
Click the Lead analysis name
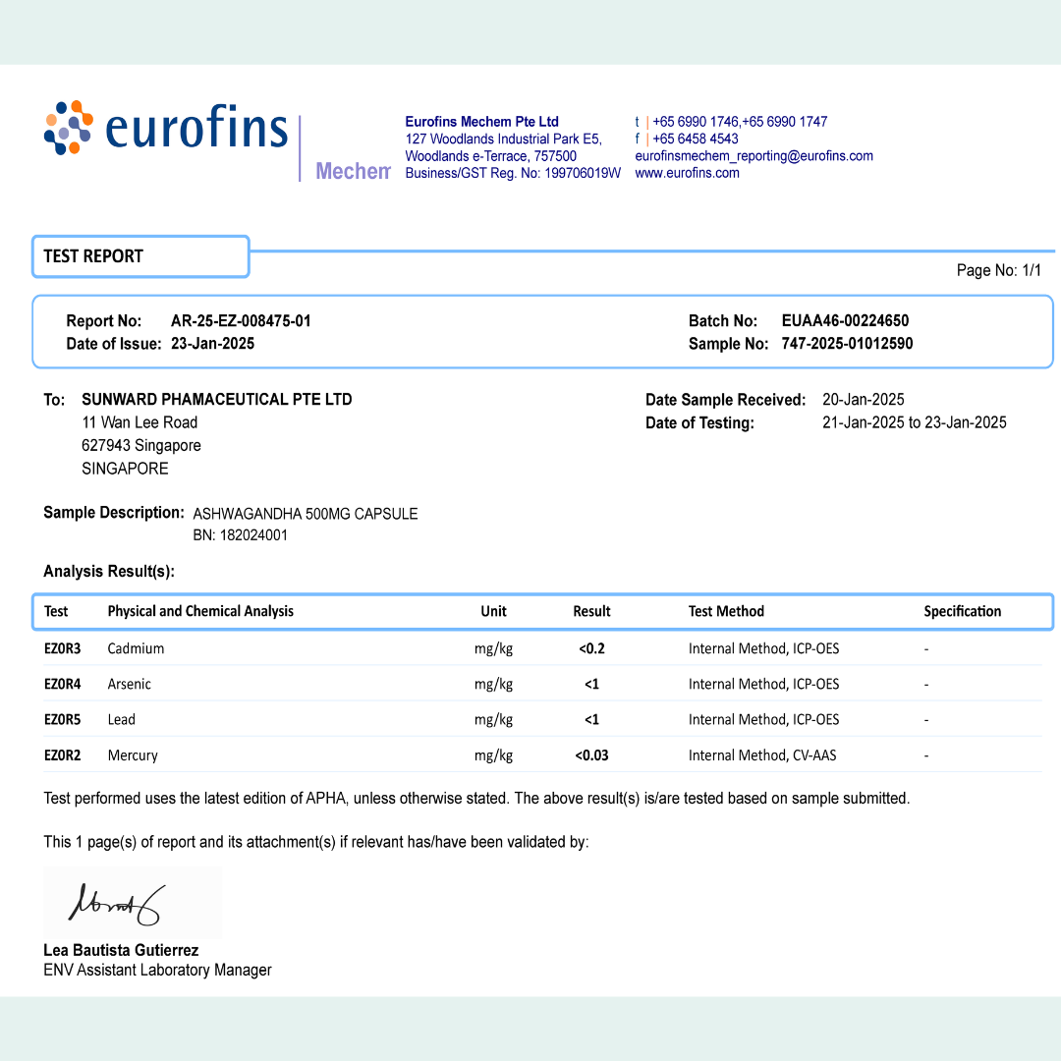[x=121, y=719]
